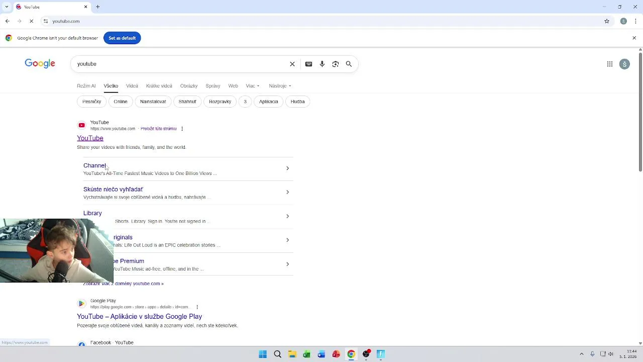Switch to Videá results tab
Screen dimensions: 643x362
click(x=132, y=86)
